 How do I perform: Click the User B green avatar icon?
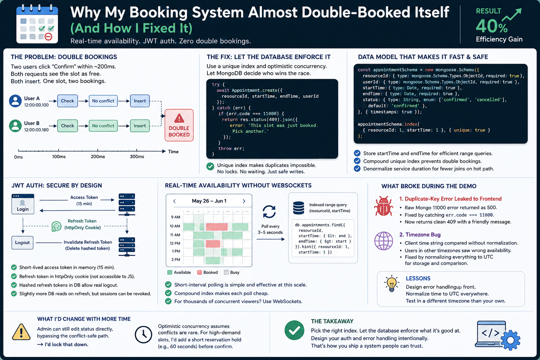(x=15, y=126)
